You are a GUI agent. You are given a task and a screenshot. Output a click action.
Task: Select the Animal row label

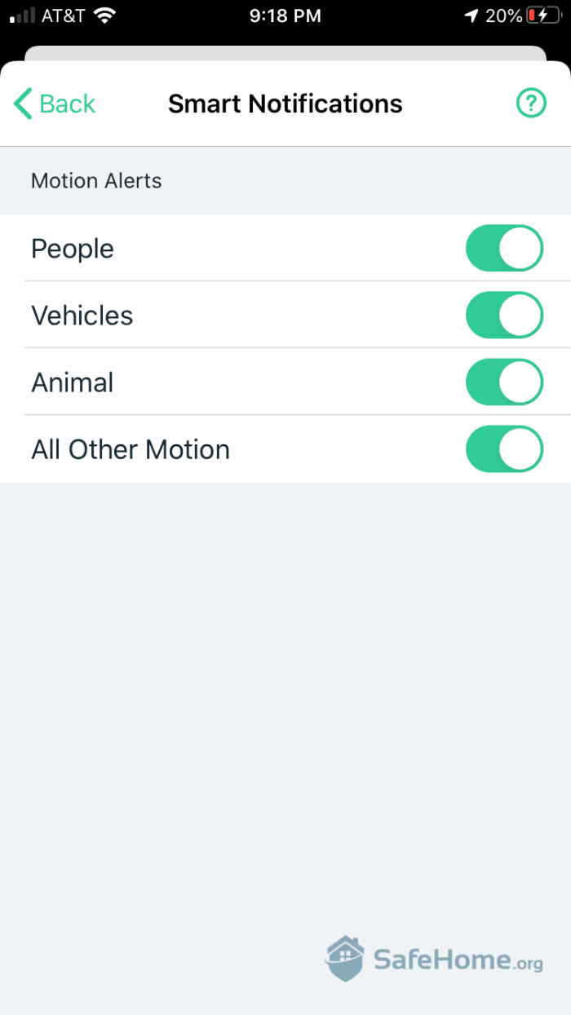(x=73, y=382)
